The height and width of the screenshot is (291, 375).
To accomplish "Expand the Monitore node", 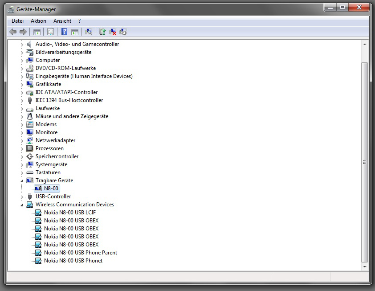I will pos(22,133).
